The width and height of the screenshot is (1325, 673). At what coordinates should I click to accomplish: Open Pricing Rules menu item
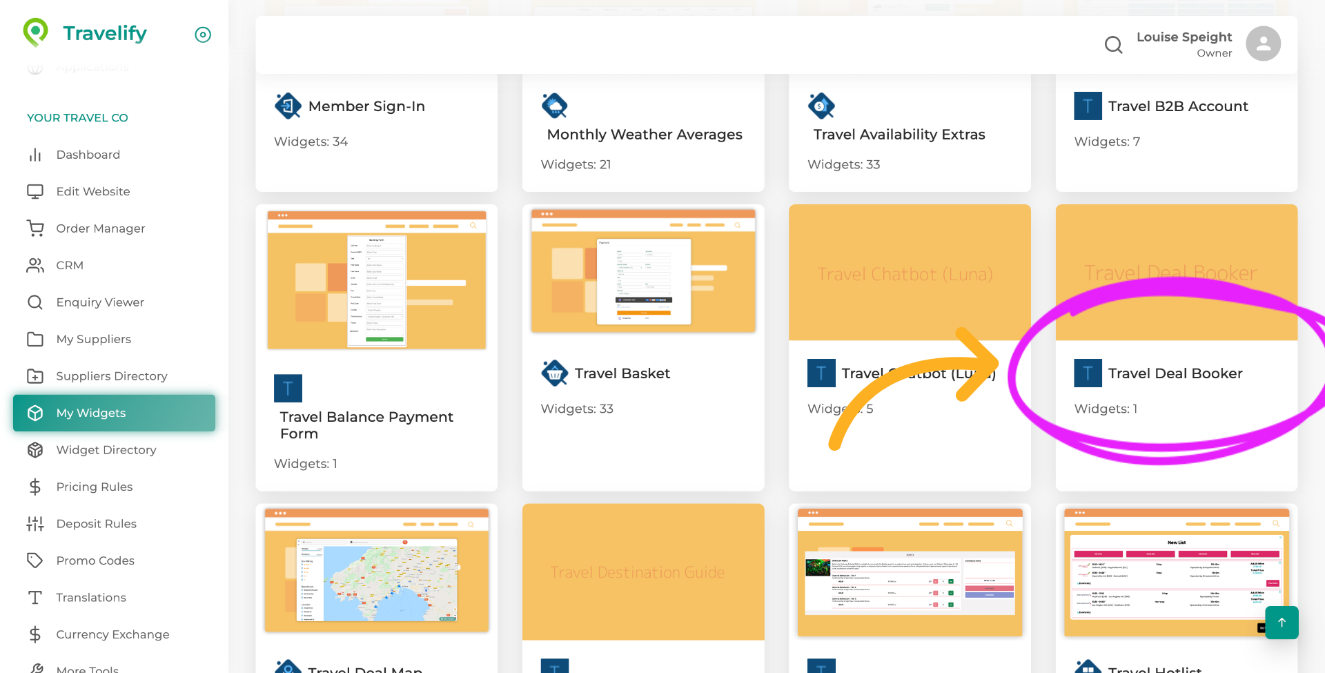click(x=114, y=487)
